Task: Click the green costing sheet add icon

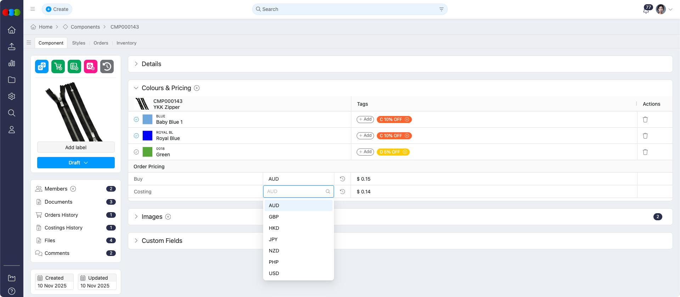Action: click(74, 66)
